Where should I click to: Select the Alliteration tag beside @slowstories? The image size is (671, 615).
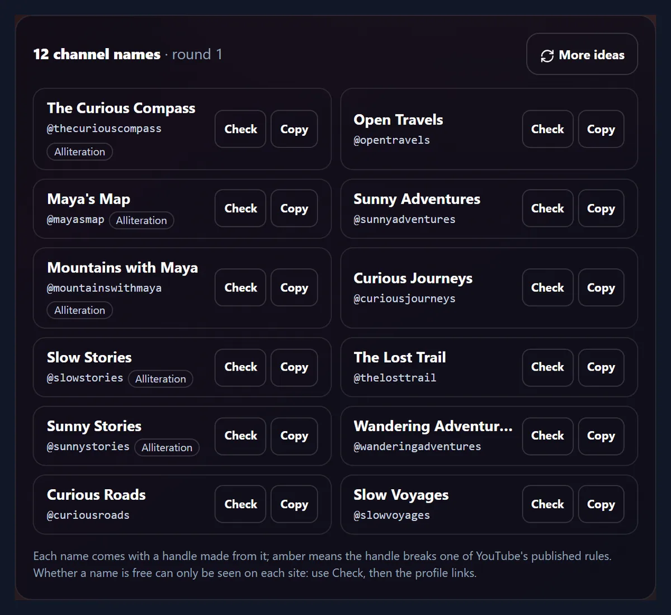click(x=160, y=379)
